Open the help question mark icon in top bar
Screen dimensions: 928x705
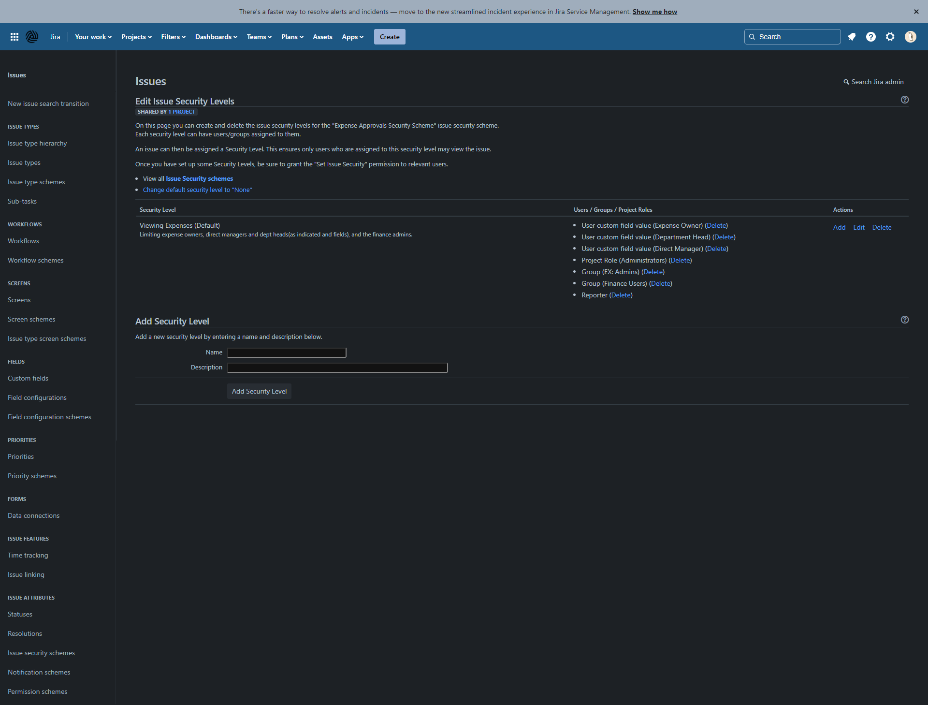(871, 37)
